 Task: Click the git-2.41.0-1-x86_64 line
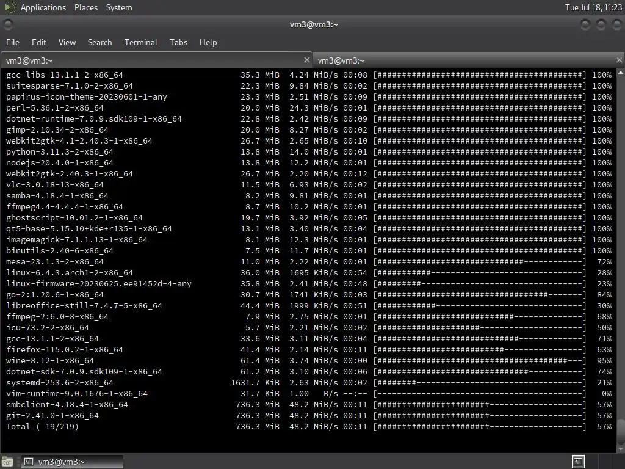(308, 415)
